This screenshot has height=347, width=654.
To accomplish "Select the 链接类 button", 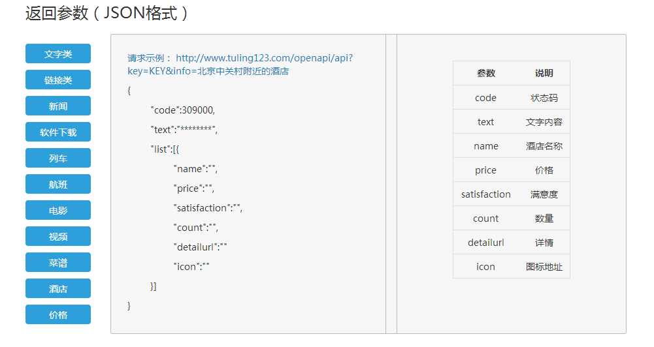I will point(58,80).
